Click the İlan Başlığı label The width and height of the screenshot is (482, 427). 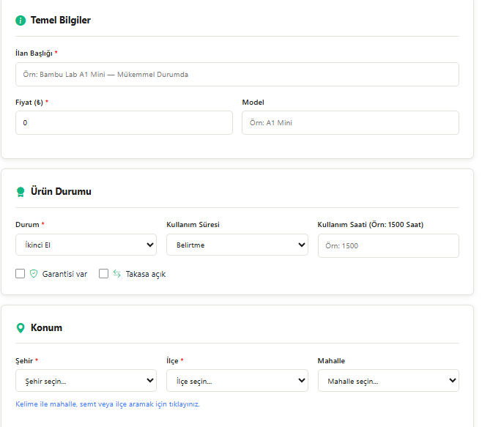(x=34, y=53)
